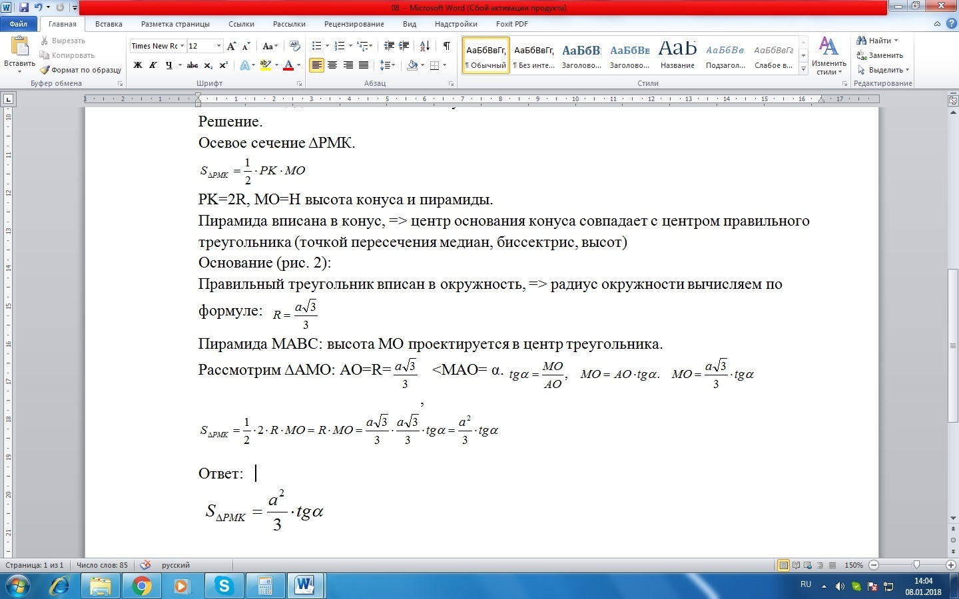Toggle italic (К) formatting
This screenshot has width=959, height=599.
153,65
